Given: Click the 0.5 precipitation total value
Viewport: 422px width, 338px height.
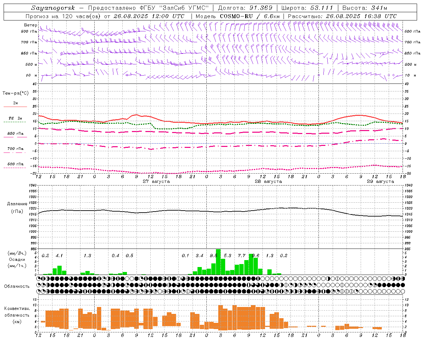Looking at the screenshot, I should [x=130, y=255].
